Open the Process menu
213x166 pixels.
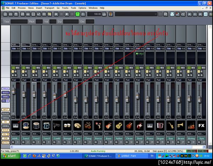(x=22, y=8)
